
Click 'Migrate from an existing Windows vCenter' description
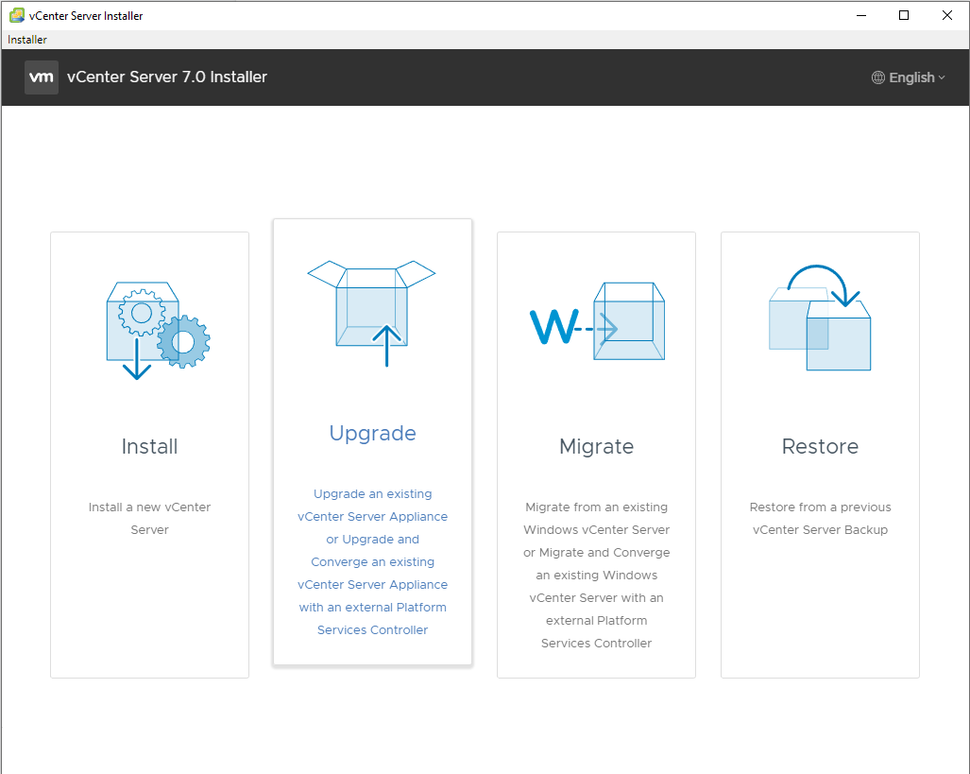[596, 575]
